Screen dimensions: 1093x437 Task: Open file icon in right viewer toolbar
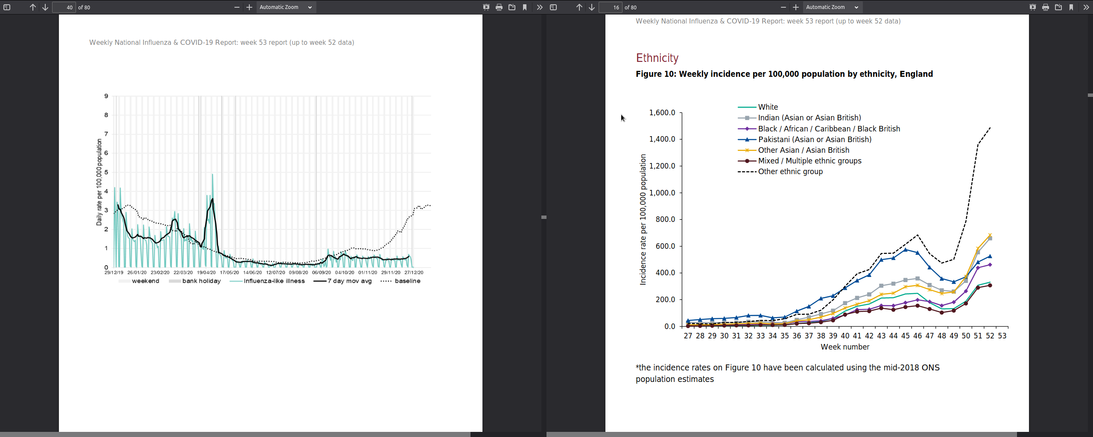[1058, 7]
